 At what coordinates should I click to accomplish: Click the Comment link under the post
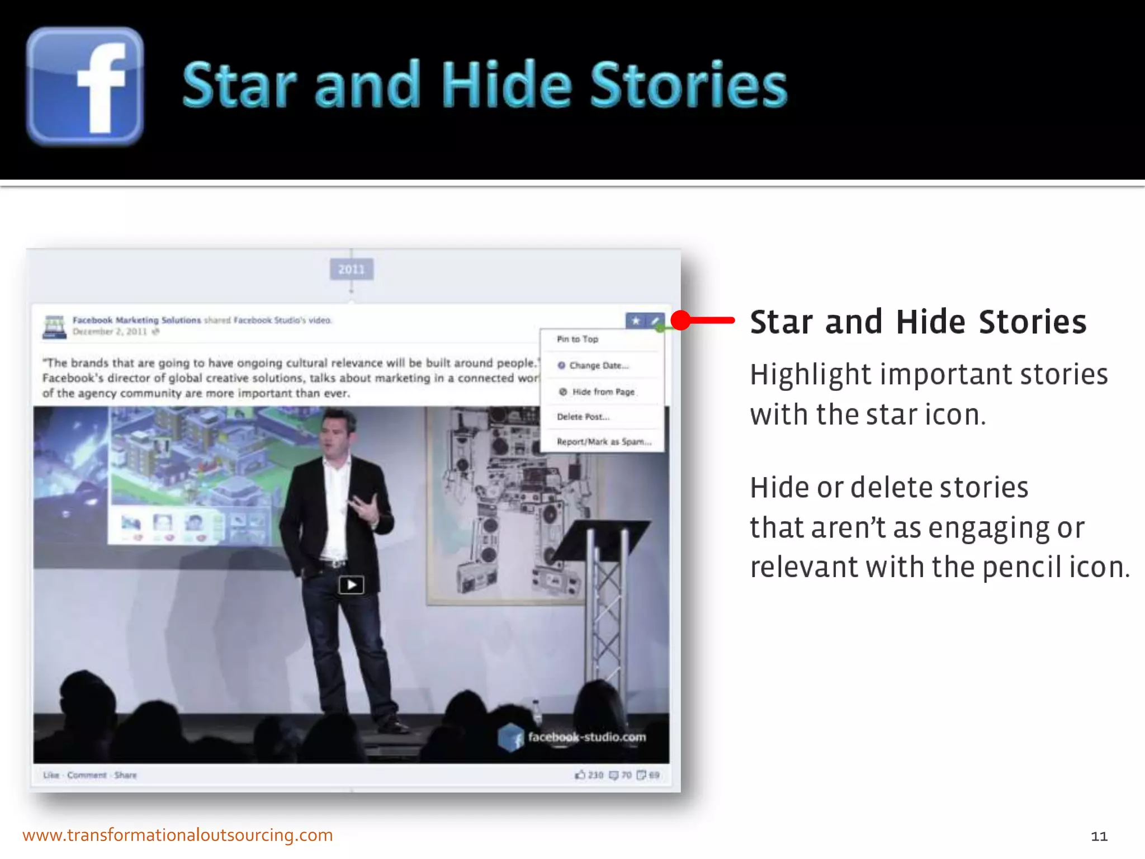click(87, 775)
